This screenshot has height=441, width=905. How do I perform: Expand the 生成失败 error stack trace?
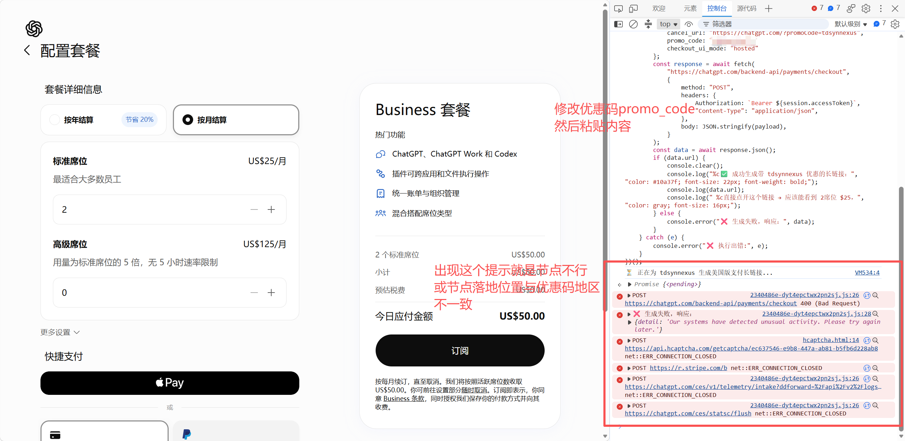click(629, 314)
